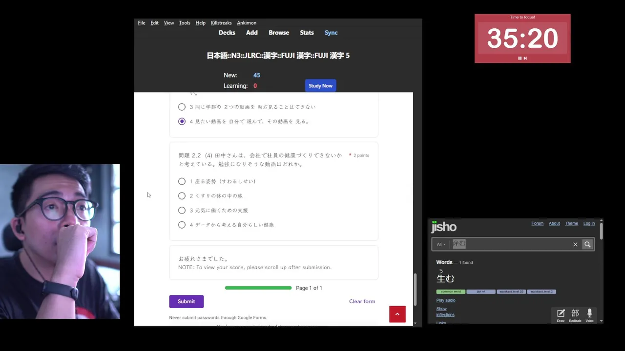This screenshot has width=625, height=351.
Task: Click into the Jisho search input field
Action: [510, 244]
